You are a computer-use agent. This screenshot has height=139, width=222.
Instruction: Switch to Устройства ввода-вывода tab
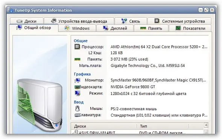coord(79,21)
